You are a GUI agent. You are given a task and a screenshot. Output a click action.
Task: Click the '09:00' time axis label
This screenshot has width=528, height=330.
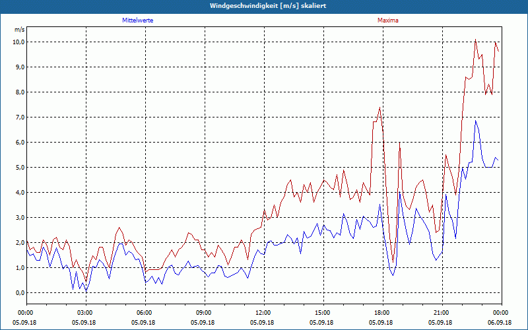tap(205, 313)
